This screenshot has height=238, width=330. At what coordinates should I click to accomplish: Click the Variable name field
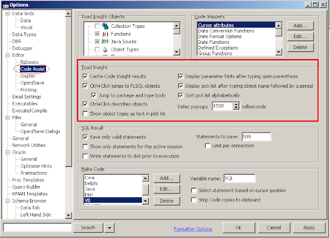tap(239, 178)
